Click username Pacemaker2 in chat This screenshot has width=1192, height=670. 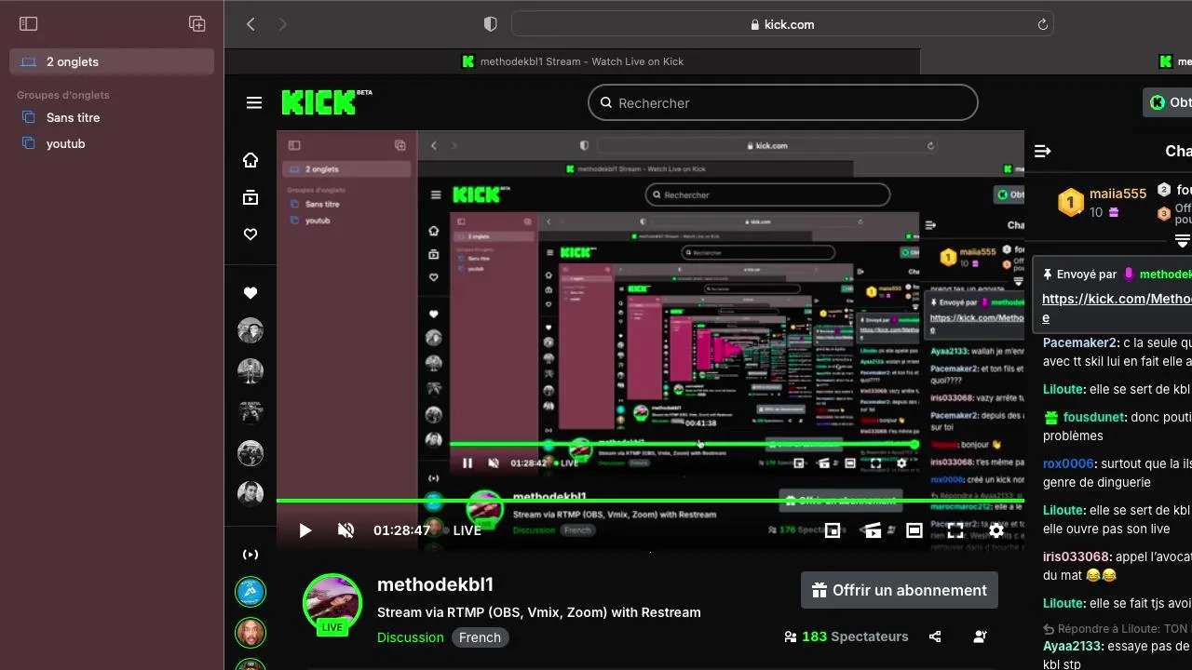(x=1080, y=342)
